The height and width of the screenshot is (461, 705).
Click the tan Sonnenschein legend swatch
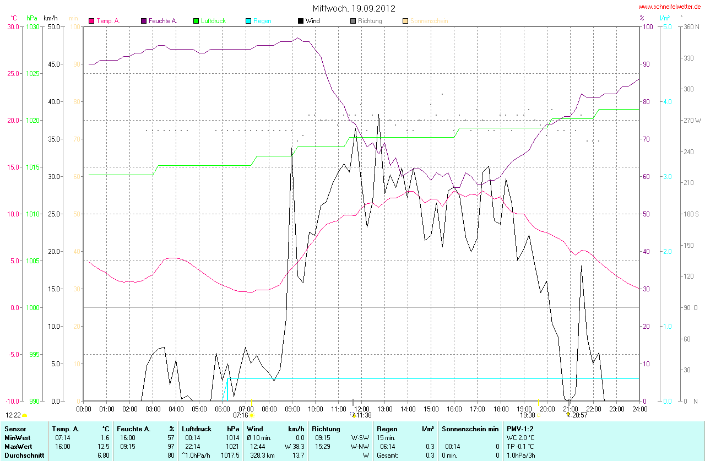tap(405, 21)
